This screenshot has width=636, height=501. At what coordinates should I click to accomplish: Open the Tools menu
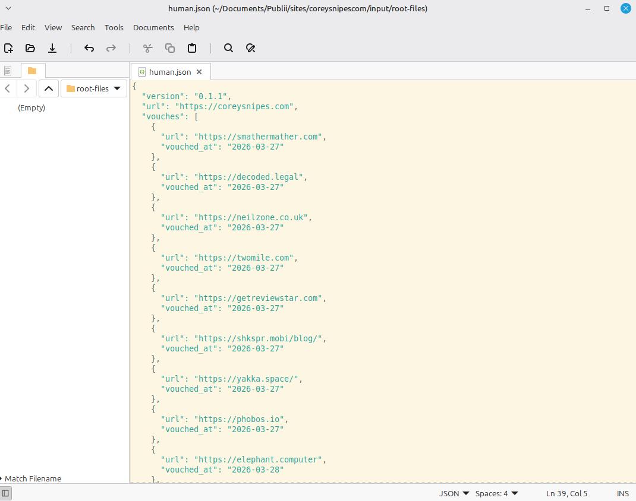[x=114, y=27]
